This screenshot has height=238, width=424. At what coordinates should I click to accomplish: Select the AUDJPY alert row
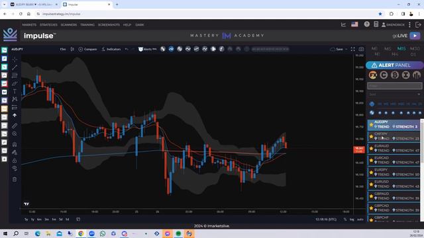pyautogui.click(x=394, y=124)
